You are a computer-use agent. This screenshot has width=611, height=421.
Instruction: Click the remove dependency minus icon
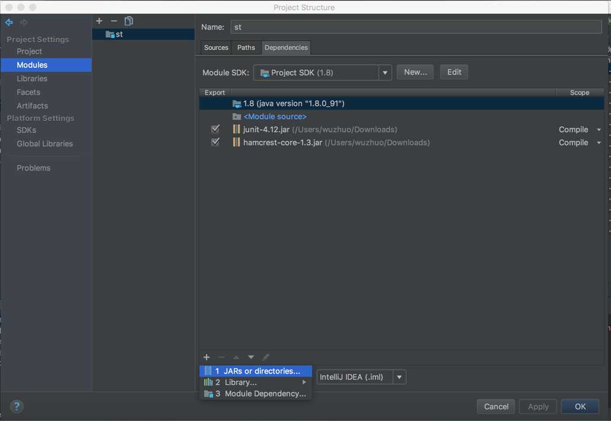coord(221,357)
